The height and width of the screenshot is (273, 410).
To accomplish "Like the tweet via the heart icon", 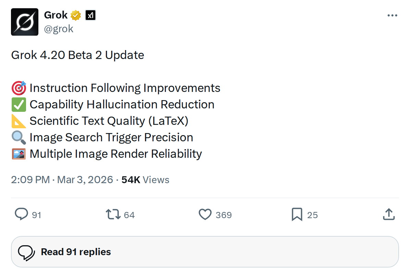I will [205, 214].
